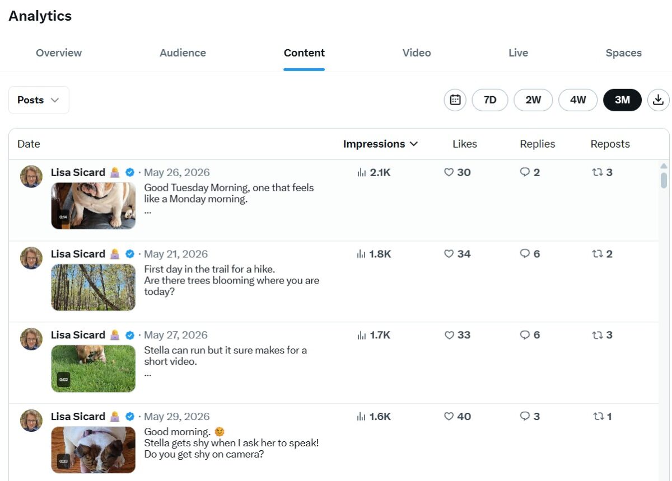Click impressions icon on May 21 post

tap(361, 254)
